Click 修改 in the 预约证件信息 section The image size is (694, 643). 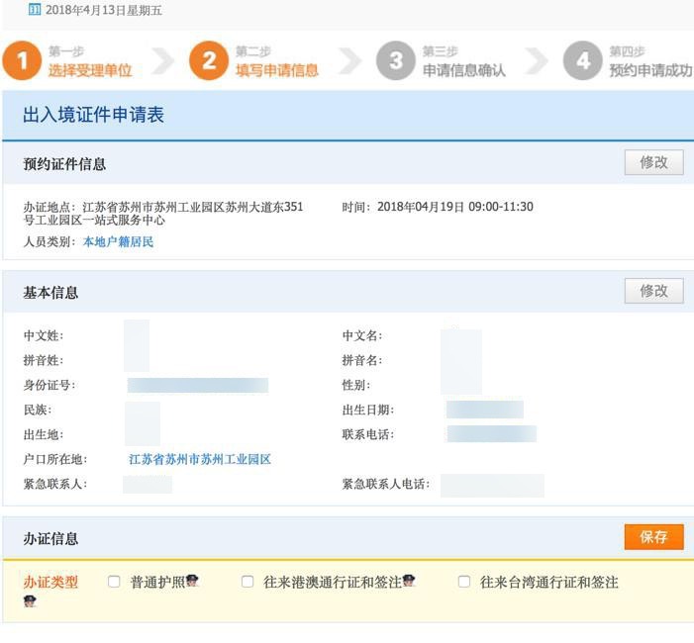[x=653, y=162]
